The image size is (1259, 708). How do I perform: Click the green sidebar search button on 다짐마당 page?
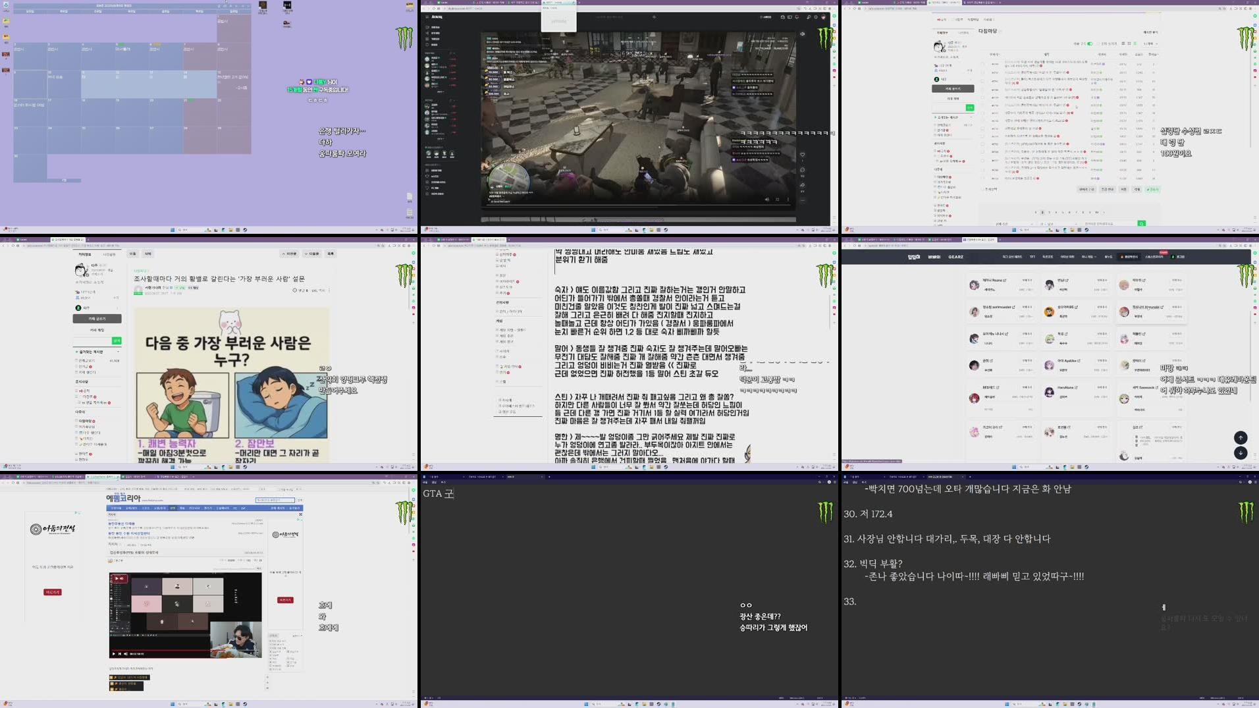tap(970, 107)
